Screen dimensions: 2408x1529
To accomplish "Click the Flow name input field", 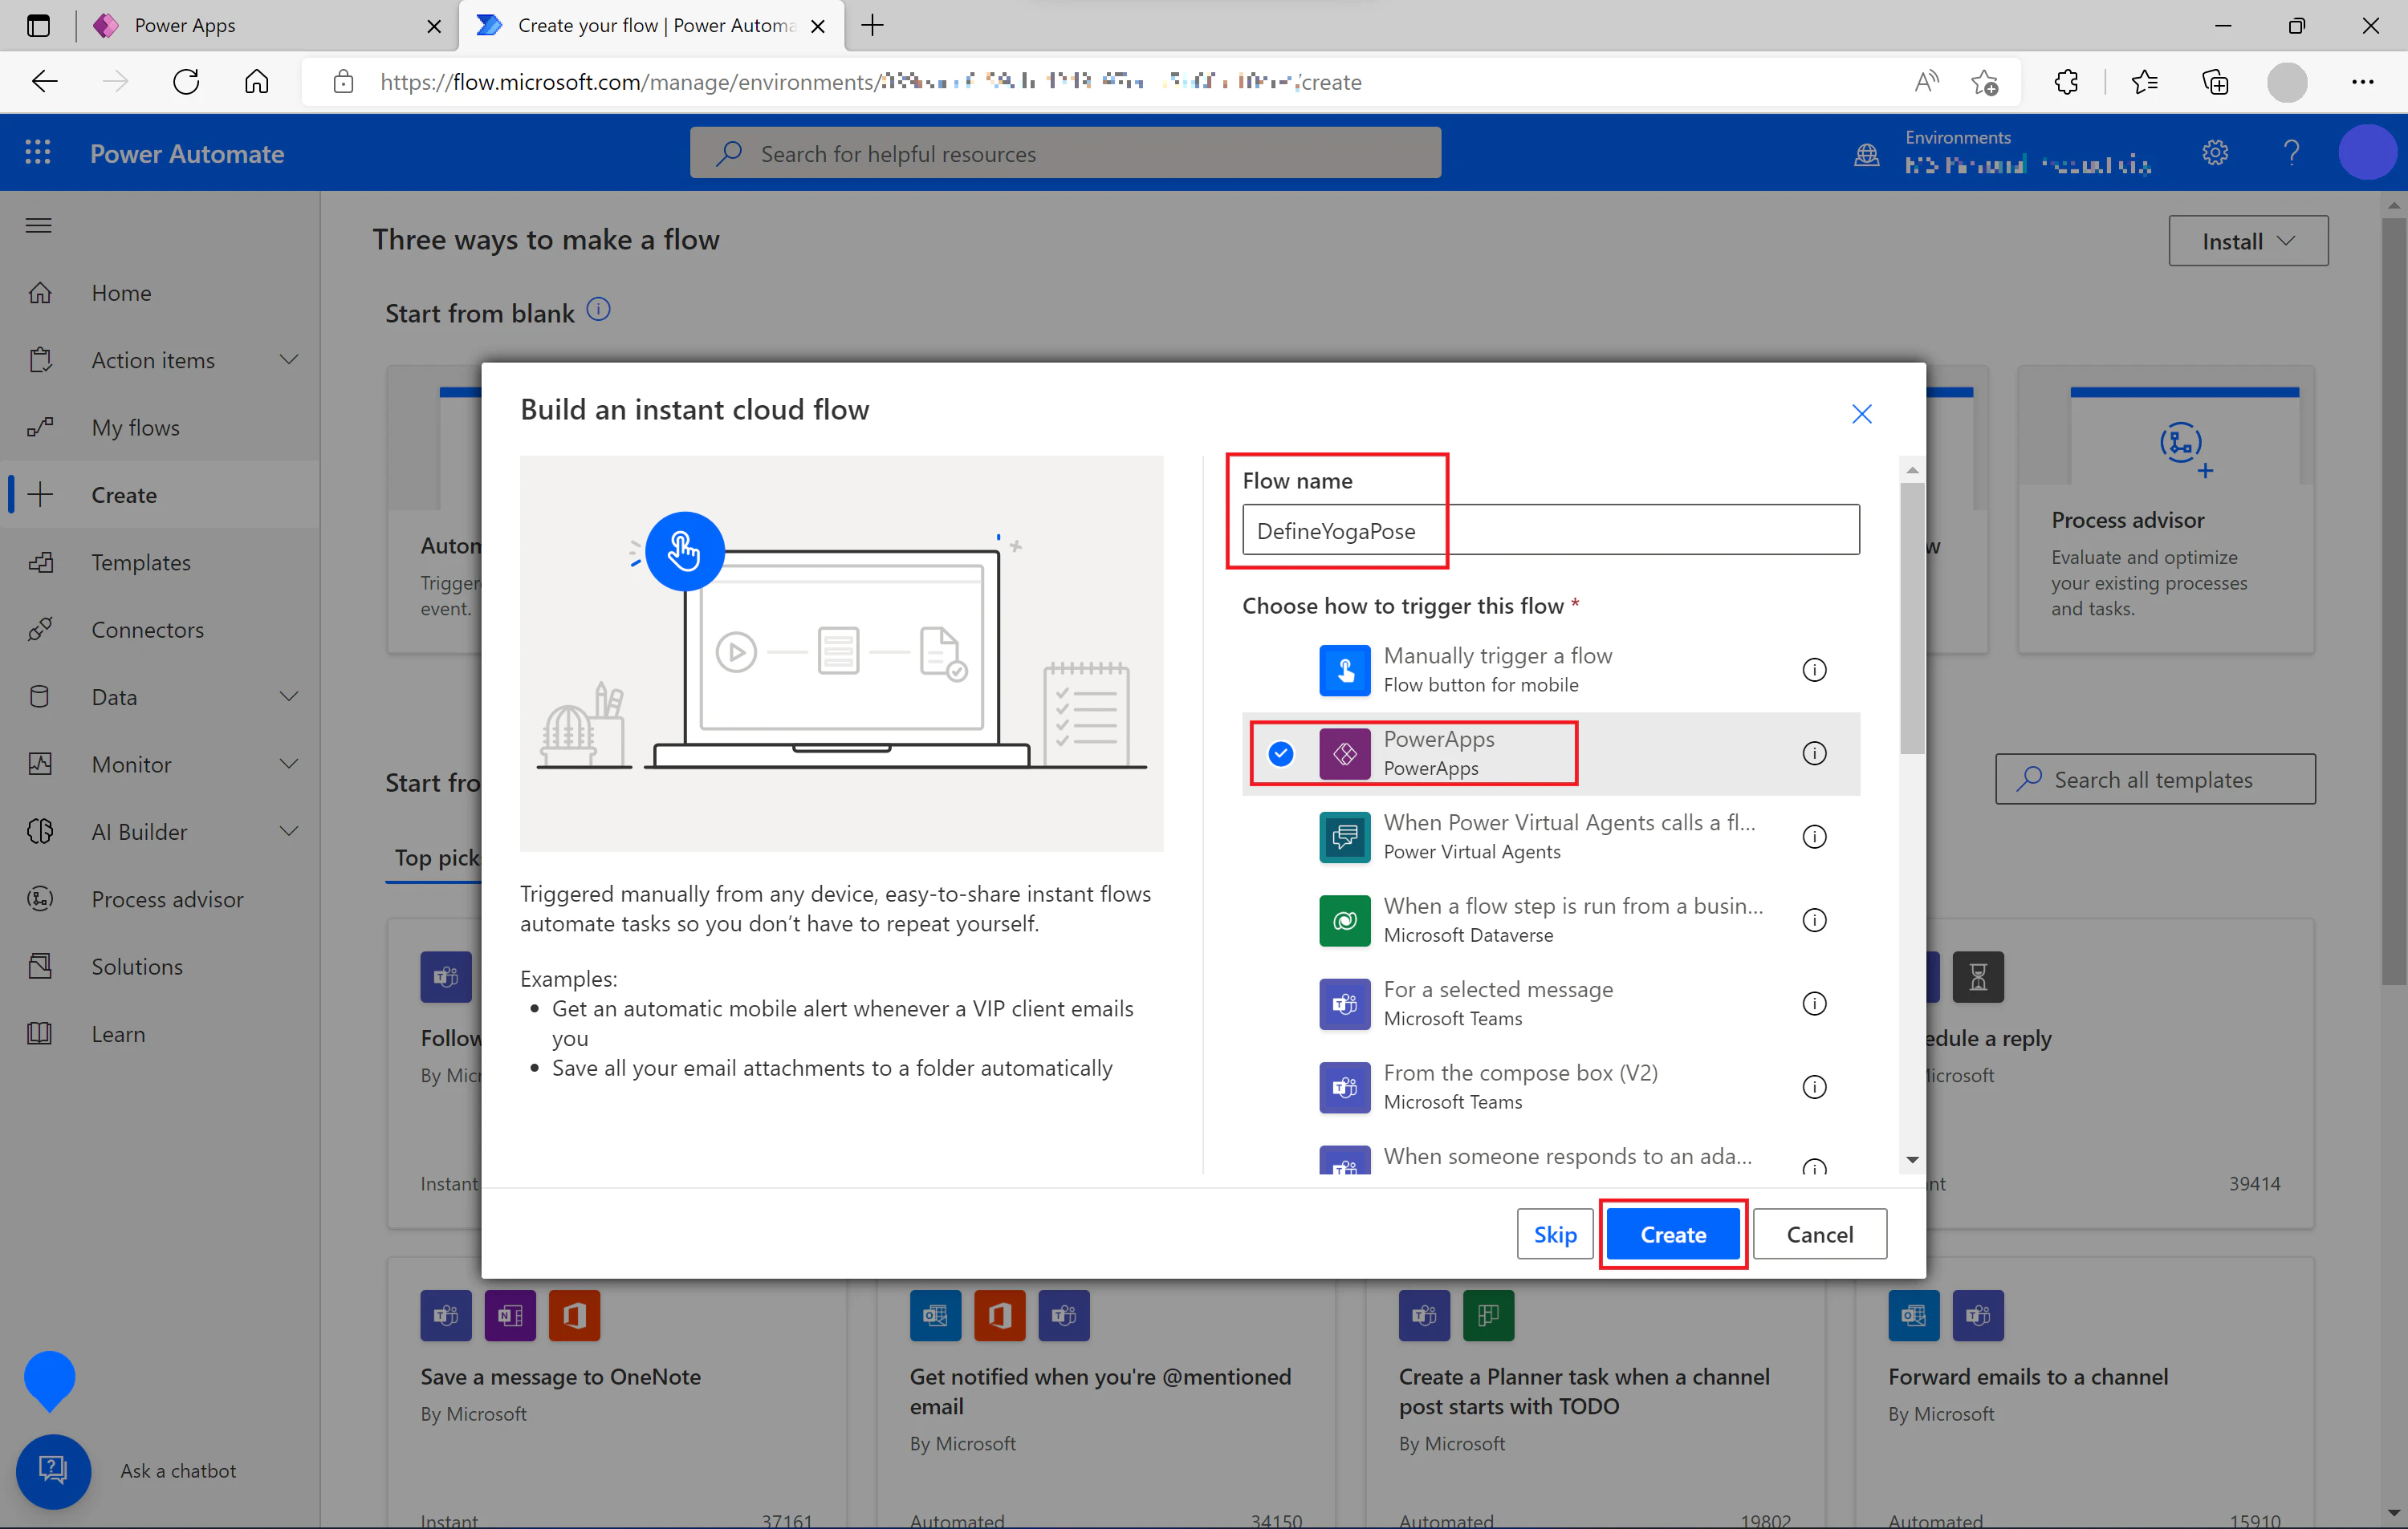I will point(1550,529).
